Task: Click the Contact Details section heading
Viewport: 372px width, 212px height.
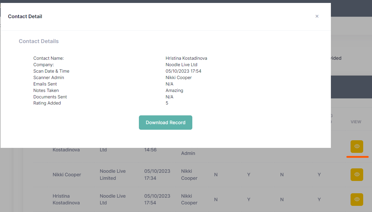Action: 39,41
